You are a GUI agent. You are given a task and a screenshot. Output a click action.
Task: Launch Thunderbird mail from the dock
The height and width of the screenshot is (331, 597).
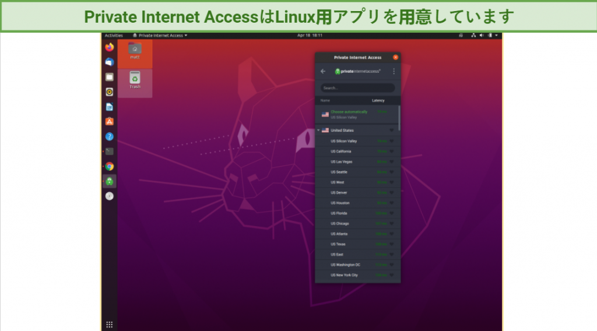[109, 62]
